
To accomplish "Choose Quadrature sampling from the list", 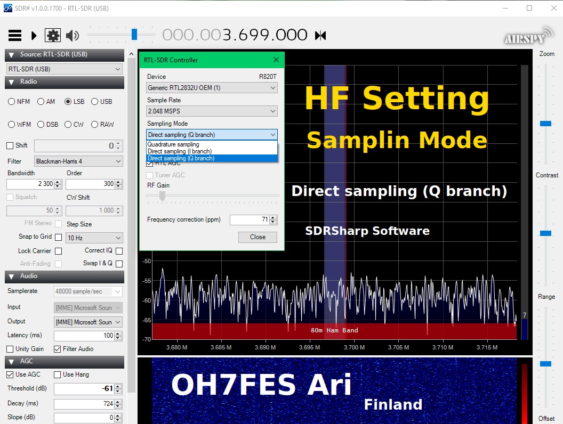I will [x=173, y=144].
